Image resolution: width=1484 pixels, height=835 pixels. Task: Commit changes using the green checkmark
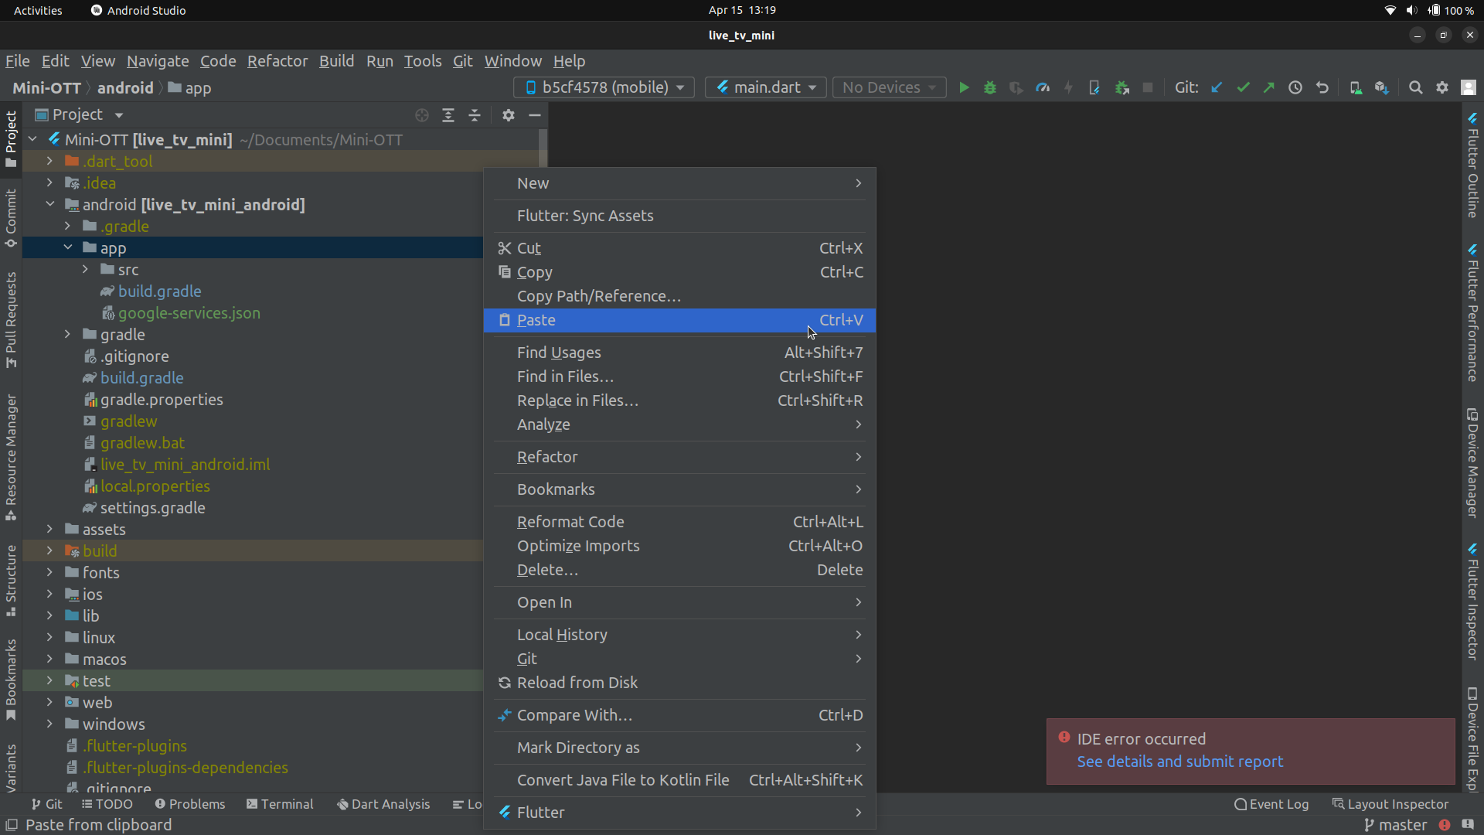click(1243, 87)
